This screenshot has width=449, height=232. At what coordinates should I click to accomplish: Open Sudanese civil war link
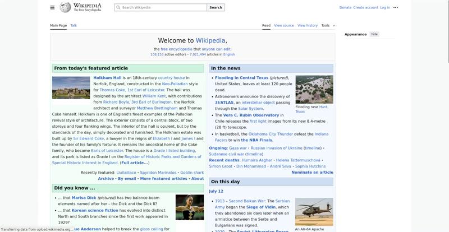[x=227, y=154]
